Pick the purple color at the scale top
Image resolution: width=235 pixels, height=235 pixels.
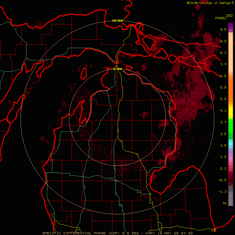[231, 26]
